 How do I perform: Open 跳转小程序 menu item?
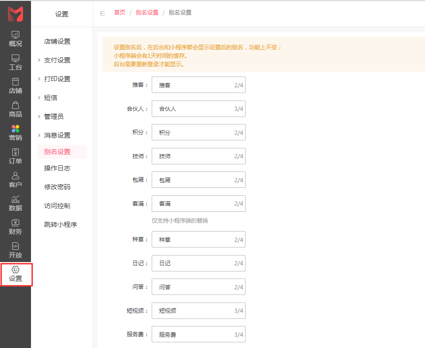coord(61,224)
